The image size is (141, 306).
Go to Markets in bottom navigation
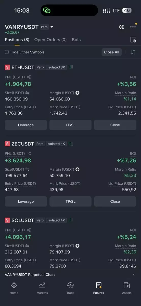pos(42,288)
